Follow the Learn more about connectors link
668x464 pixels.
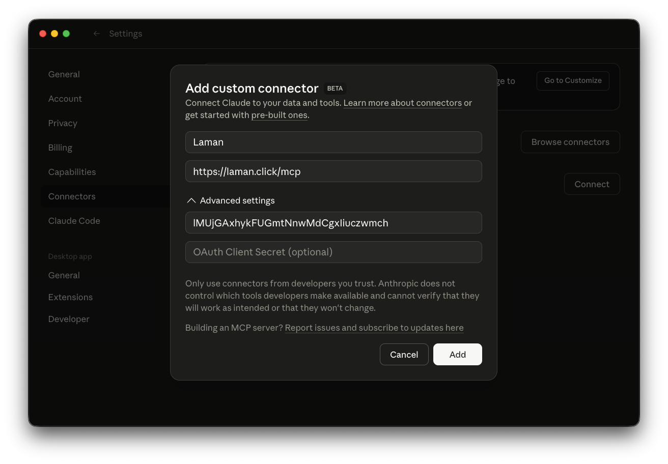click(x=402, y=103)
